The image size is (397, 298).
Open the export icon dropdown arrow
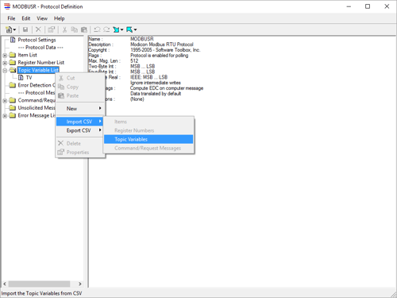pyautogui.click(x=135, y=29)
